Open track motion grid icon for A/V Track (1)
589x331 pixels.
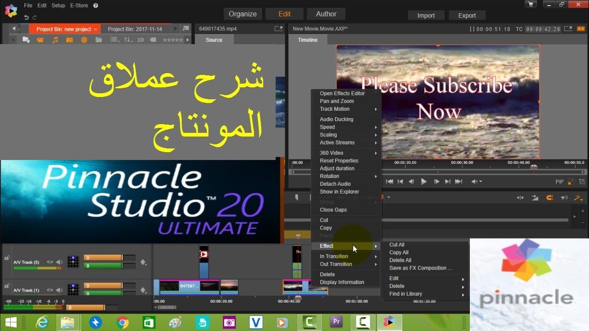73,290
